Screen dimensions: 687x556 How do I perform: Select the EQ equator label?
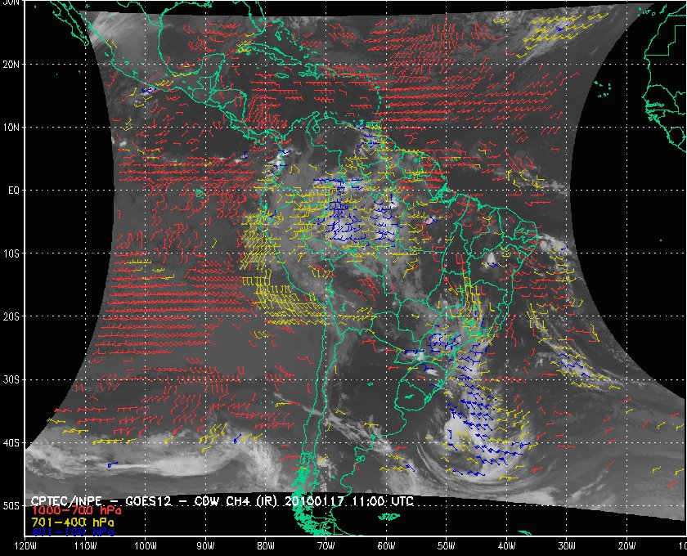14,191
